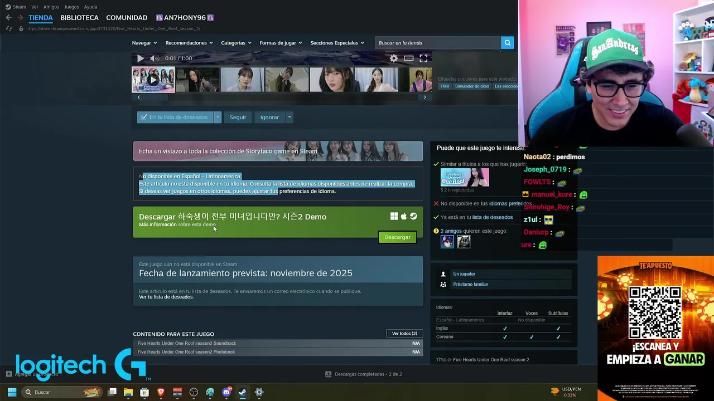This screenshot has height=401, width=714.
Task: Toggle theater mode on video player
Action: tap(409, 58)
